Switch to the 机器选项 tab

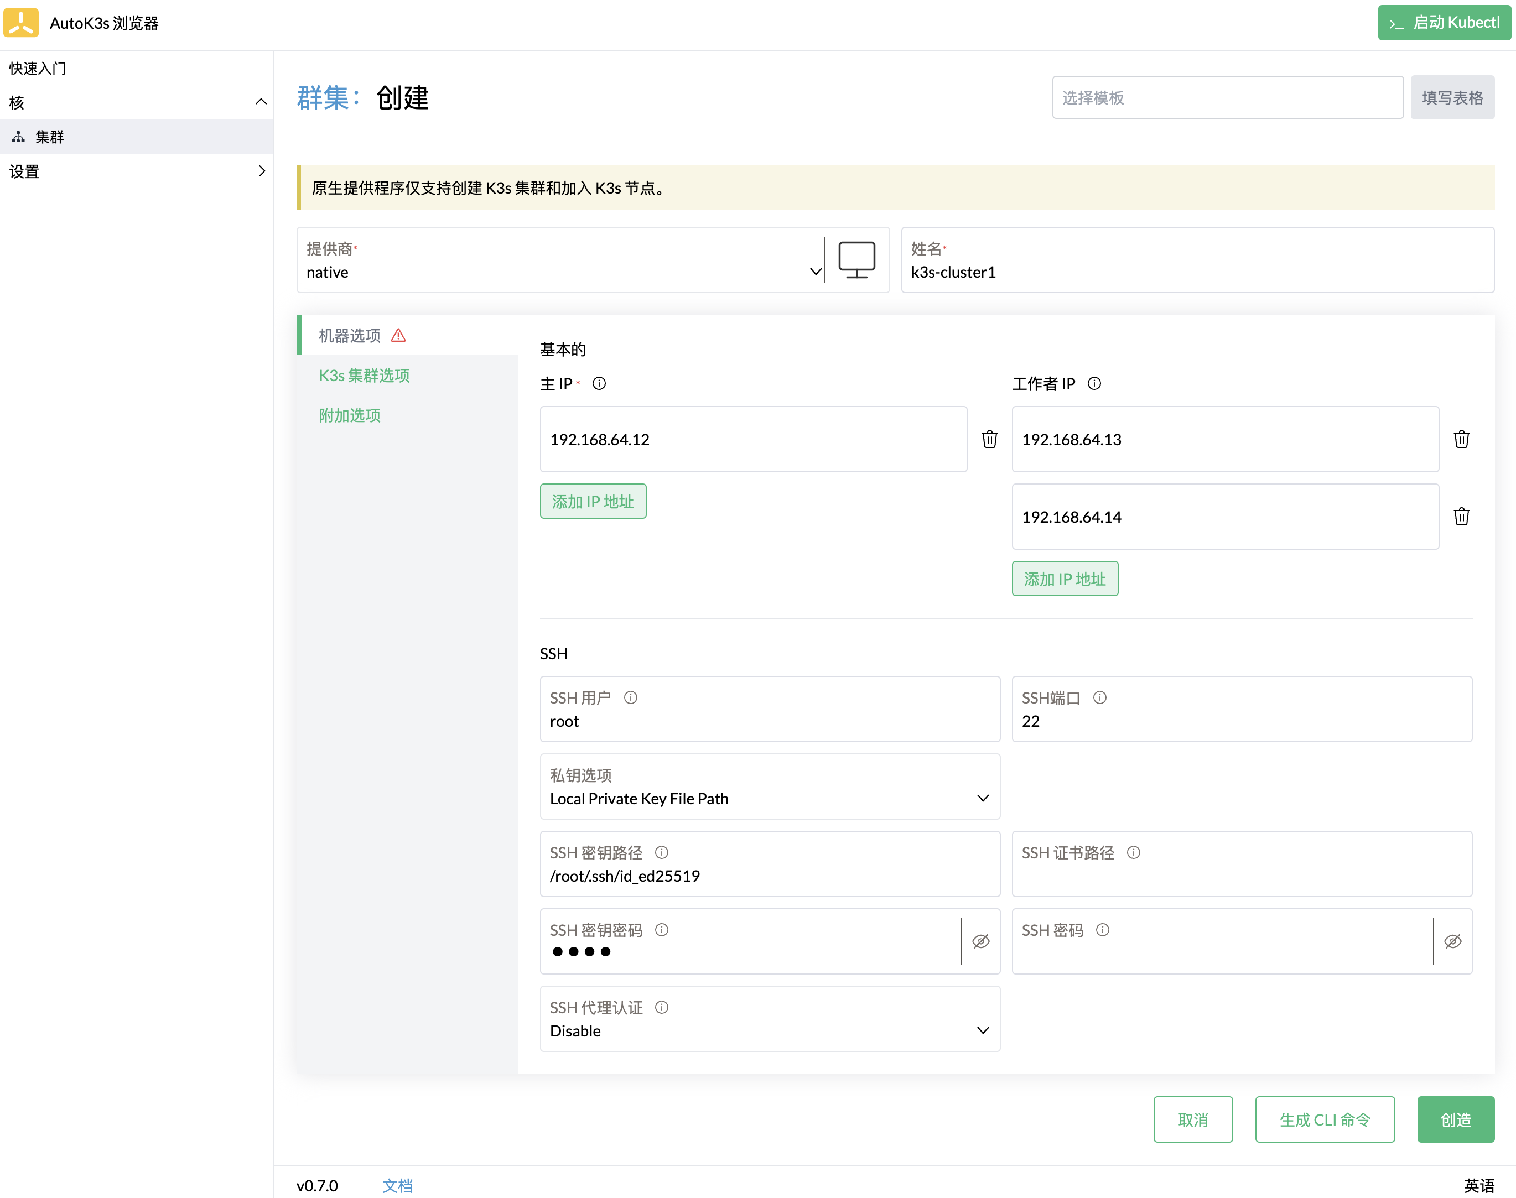coord(407,335)
